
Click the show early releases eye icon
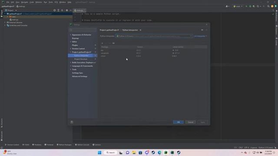click(113, 43)
